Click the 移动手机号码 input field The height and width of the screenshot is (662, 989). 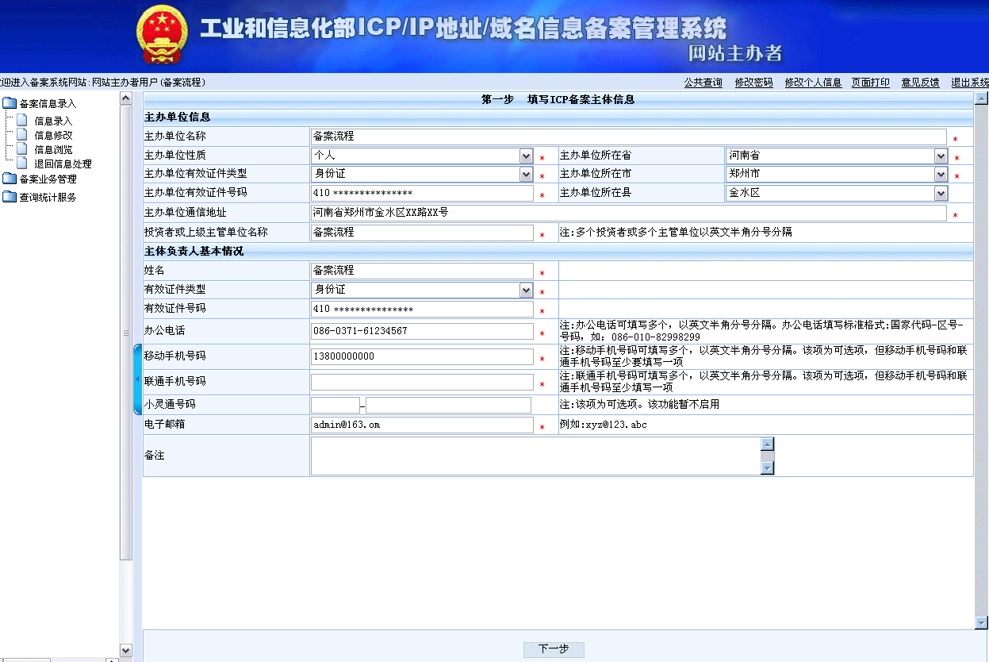coord(422,356)
